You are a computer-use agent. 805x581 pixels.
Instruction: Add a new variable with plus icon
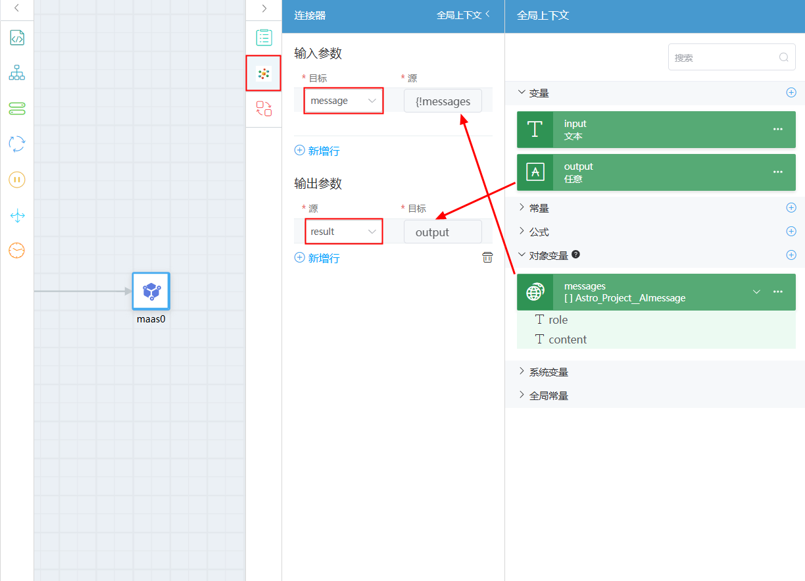791,93
